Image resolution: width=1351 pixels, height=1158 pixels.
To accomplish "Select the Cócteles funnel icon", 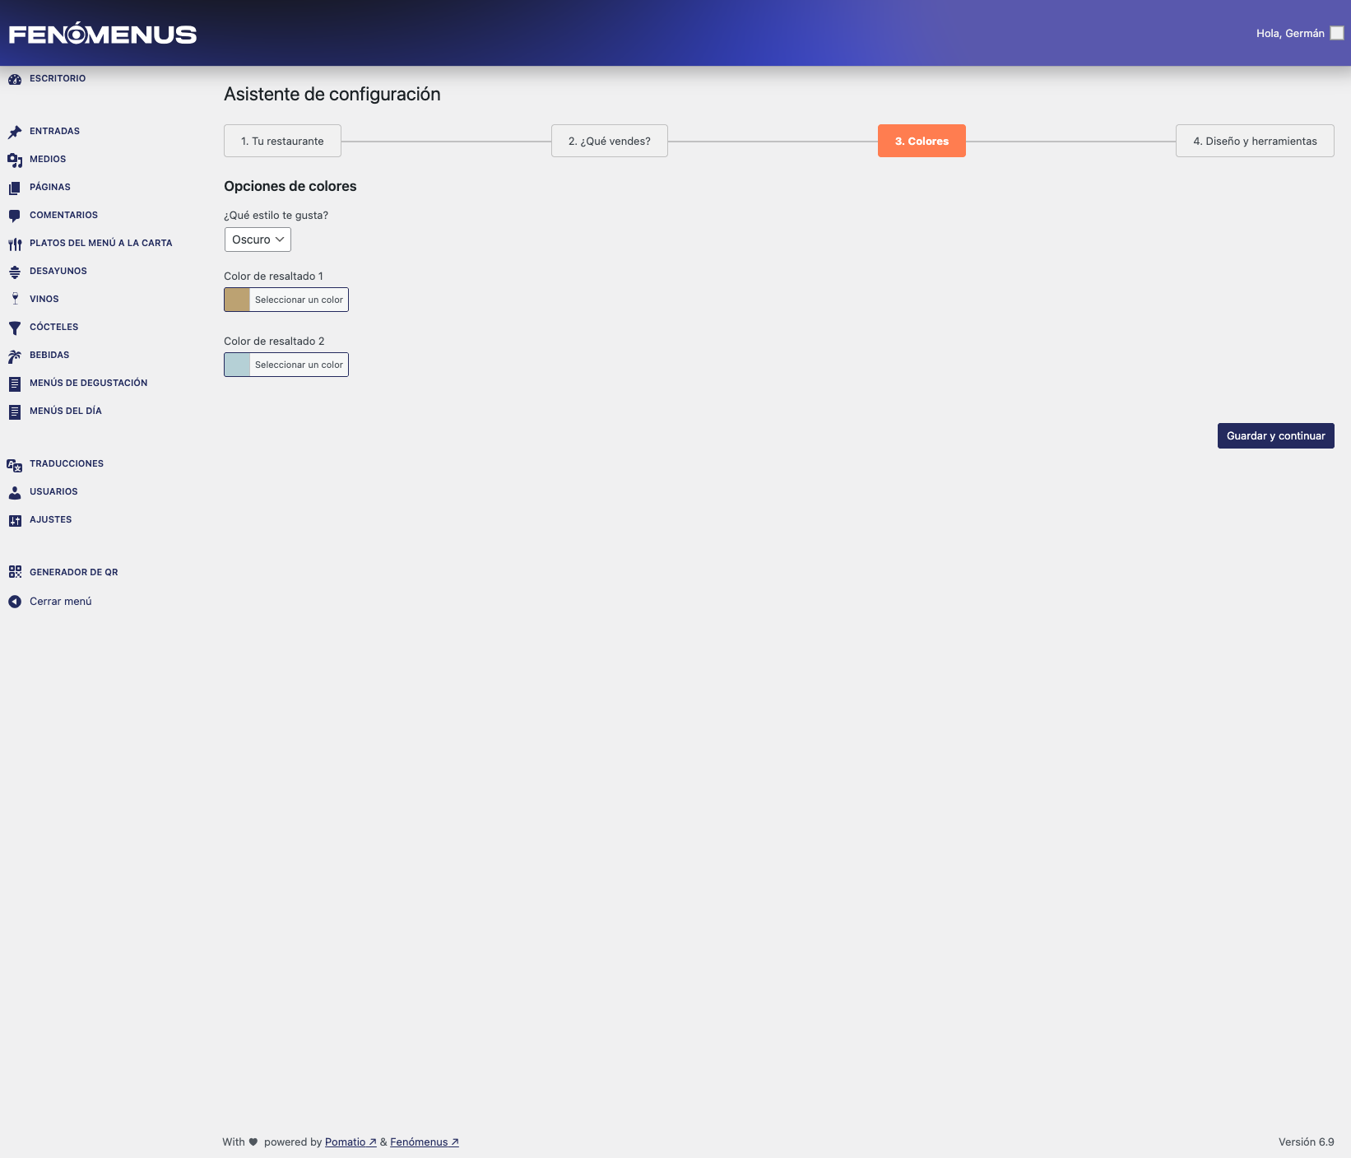I will pyautogui.click(x=15, y=328).
